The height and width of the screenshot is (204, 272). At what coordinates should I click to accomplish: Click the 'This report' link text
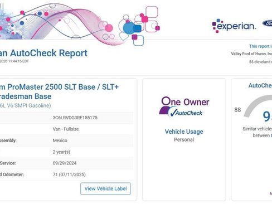click(x=260, y=46)
